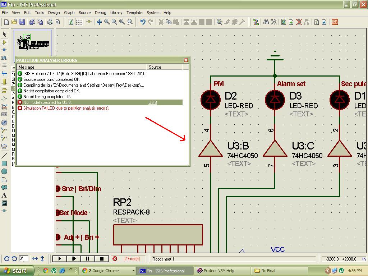Select the Terminals mode tool
This screenshot has height=276, width=368.
click(x=4, y=90)
